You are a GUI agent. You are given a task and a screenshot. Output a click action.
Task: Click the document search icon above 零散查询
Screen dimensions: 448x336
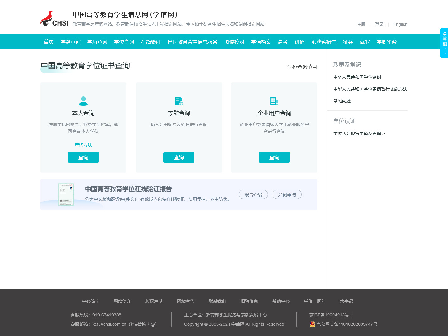(179, 101)
